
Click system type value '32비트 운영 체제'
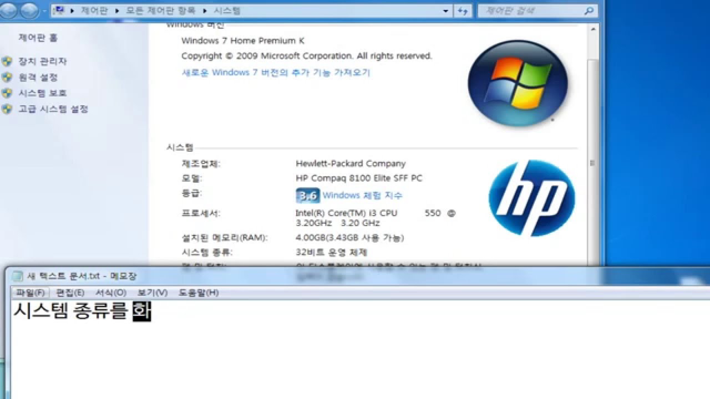[x=332, y=252]
